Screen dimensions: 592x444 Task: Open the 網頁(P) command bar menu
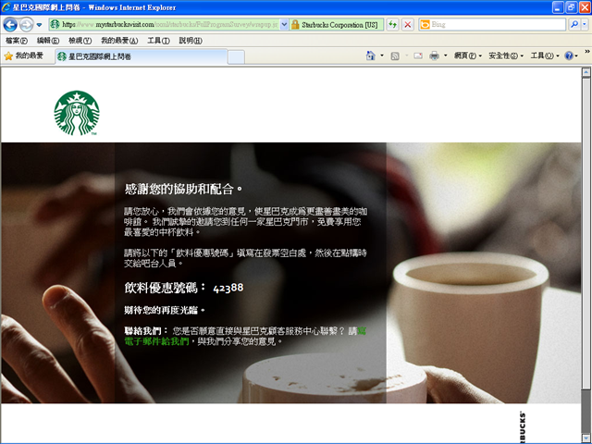468,55
